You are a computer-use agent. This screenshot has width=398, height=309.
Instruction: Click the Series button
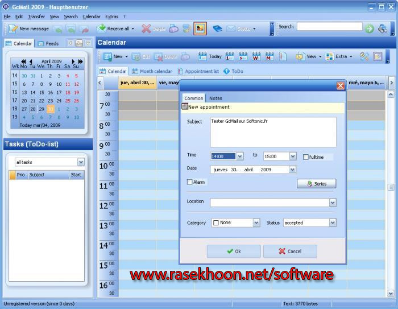coord(316,183)
